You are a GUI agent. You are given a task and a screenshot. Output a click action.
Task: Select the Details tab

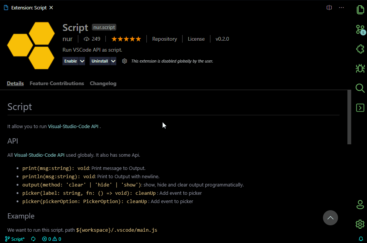click(x=15, y=83)
